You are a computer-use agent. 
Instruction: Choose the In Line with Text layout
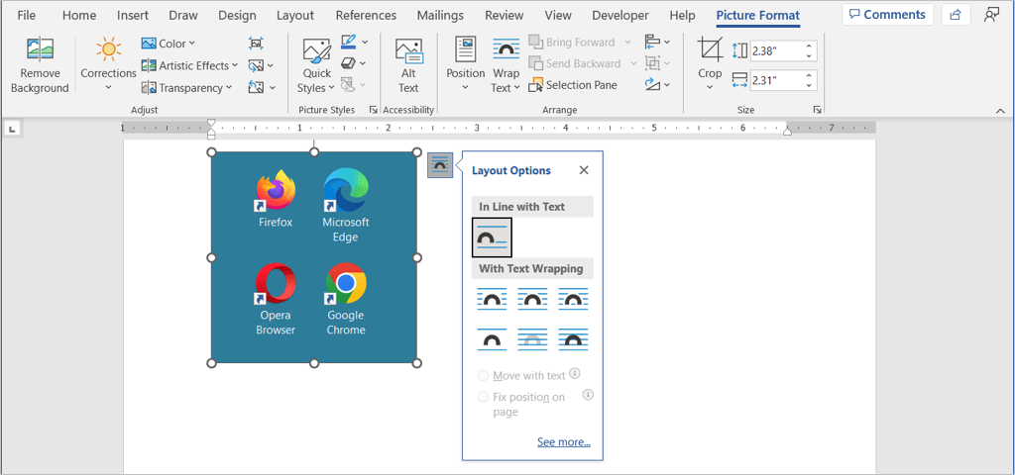(x=492, y=237)
